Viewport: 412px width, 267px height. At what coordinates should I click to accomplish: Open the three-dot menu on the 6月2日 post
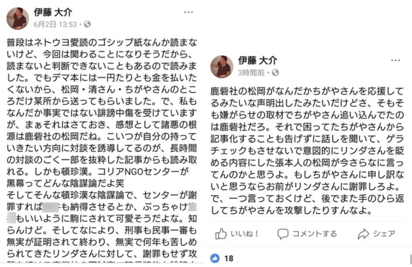188,12
